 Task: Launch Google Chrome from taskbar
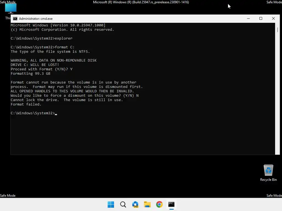point(159,204)
